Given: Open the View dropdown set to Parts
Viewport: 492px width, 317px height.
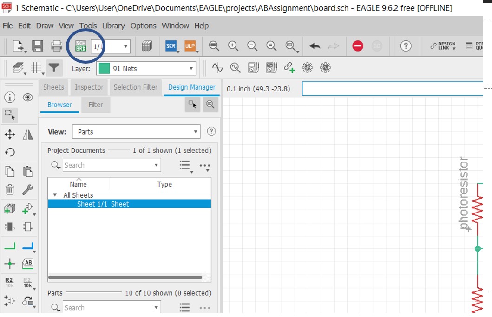Looking at the screenshot, I should click(x=136, y=132).
